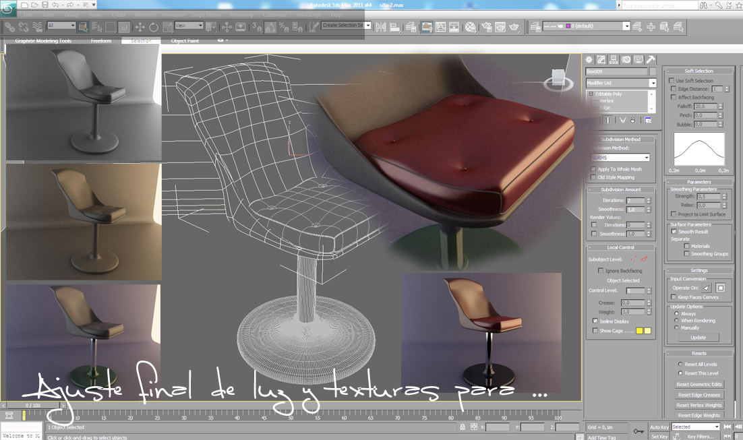Screen dimensions: 743x440
Task: Click the 0 / 100 time slider
Action: click(33, 406)
